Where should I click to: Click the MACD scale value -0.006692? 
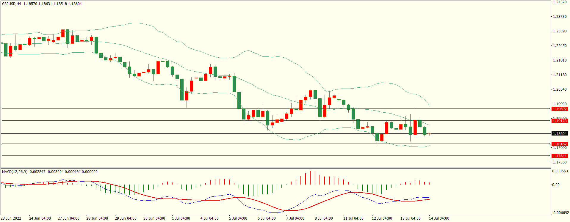(560, 213)
